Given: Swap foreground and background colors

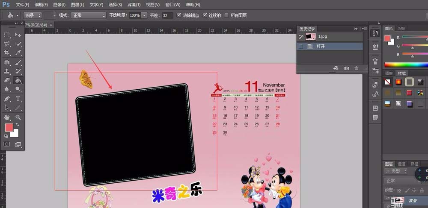Looking at the screenshot, I should (x=17, y=125).
